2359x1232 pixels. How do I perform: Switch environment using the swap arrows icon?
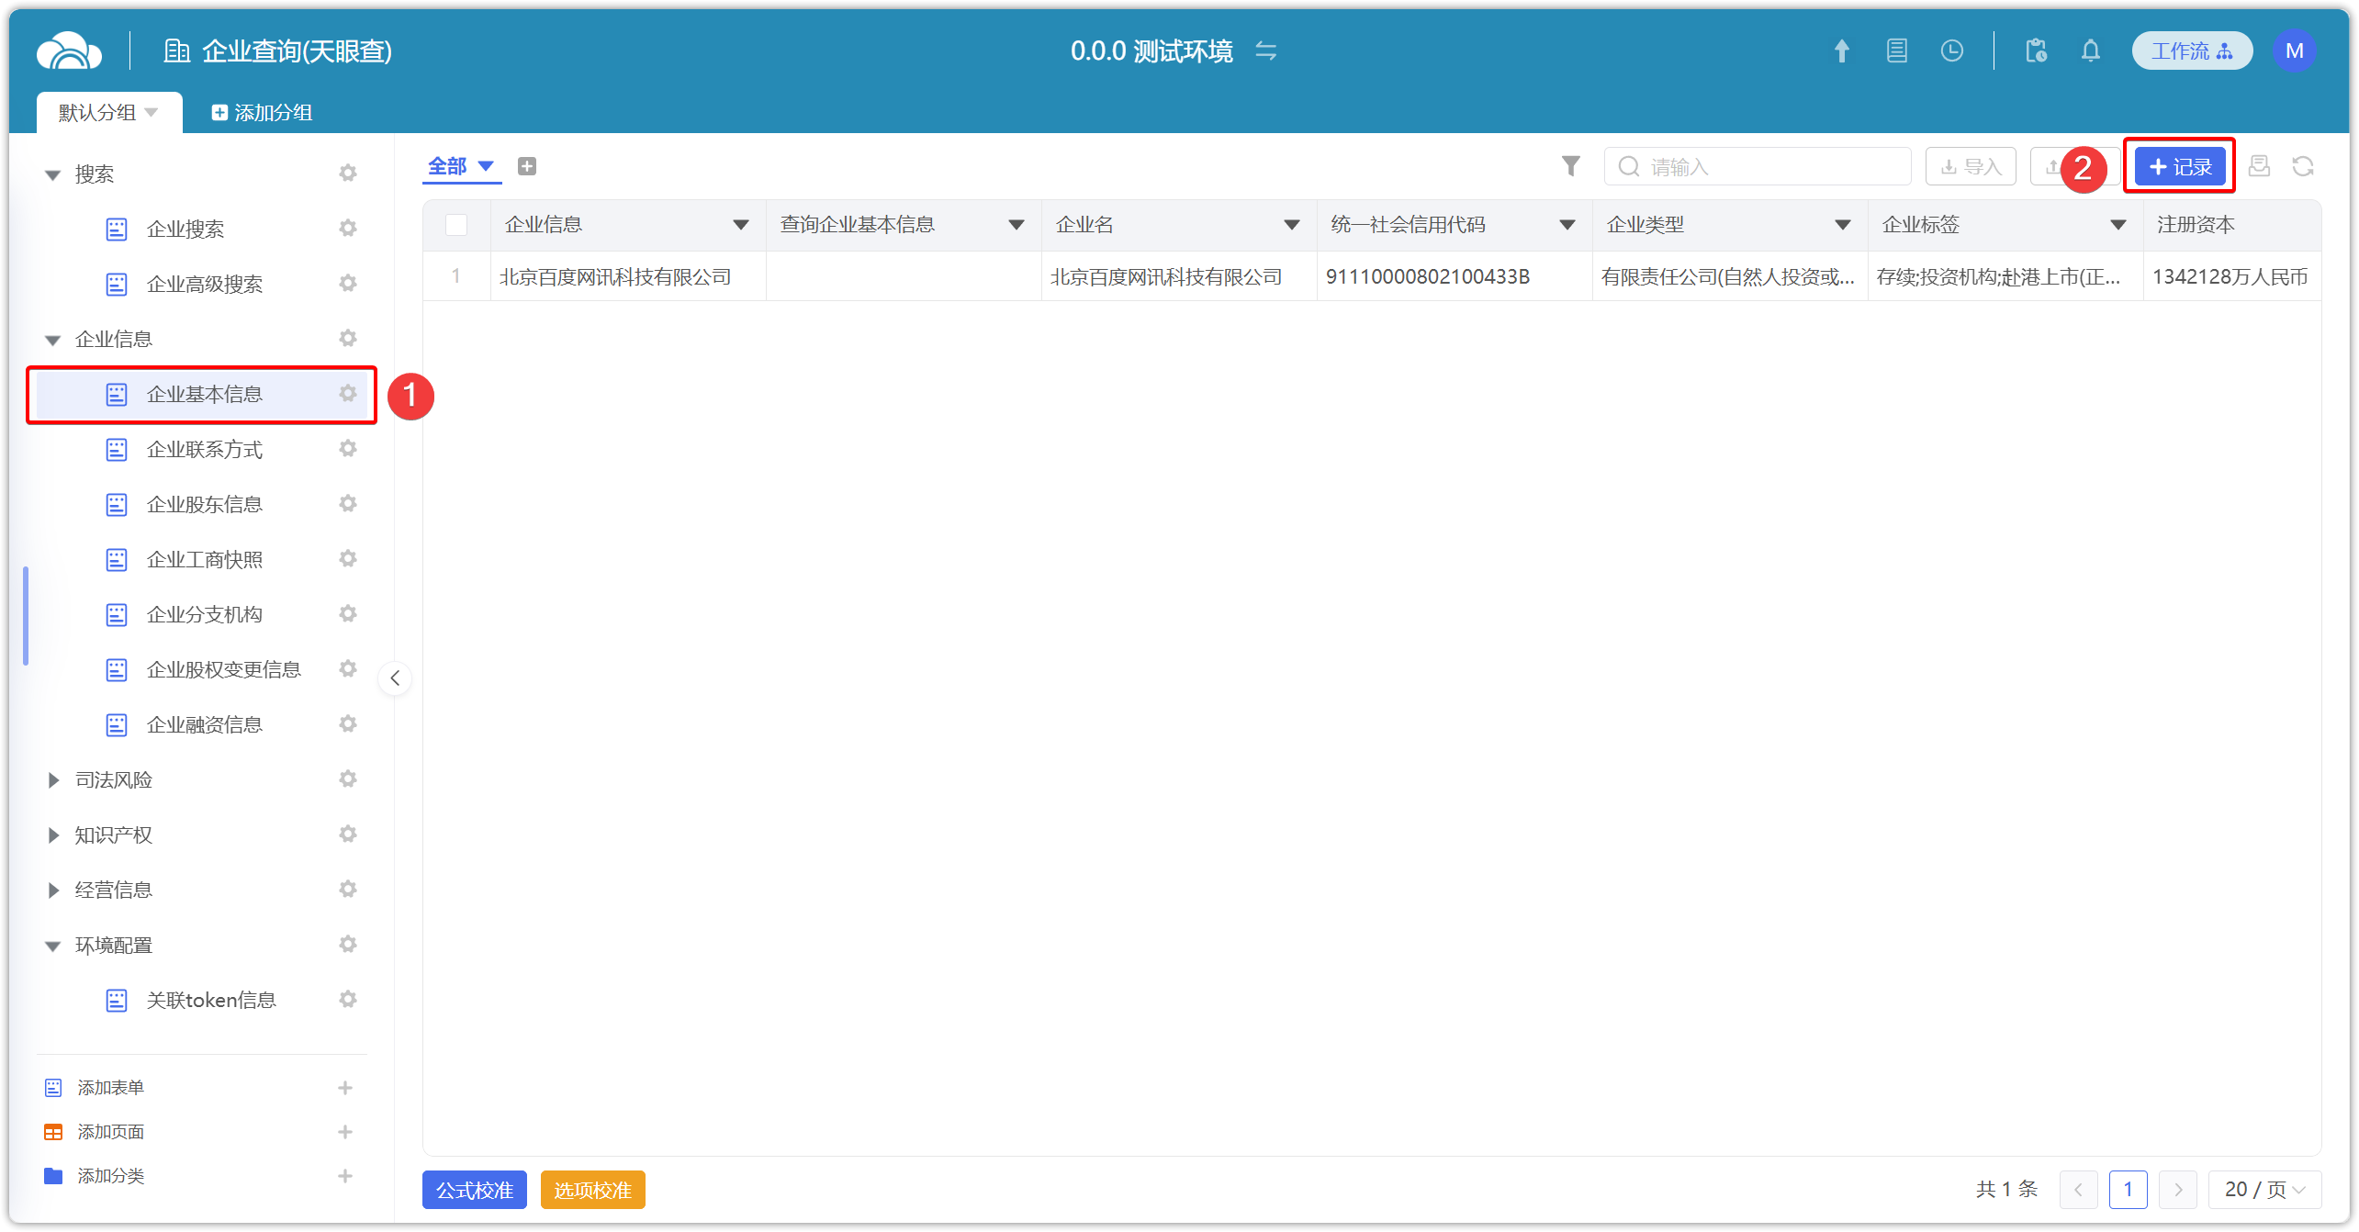[1266, 50]
